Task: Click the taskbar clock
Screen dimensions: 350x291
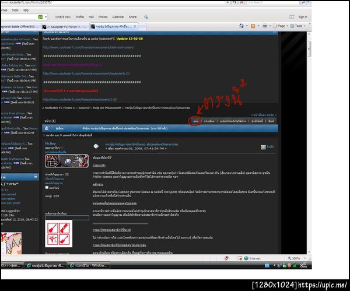Action: point(303,265)
